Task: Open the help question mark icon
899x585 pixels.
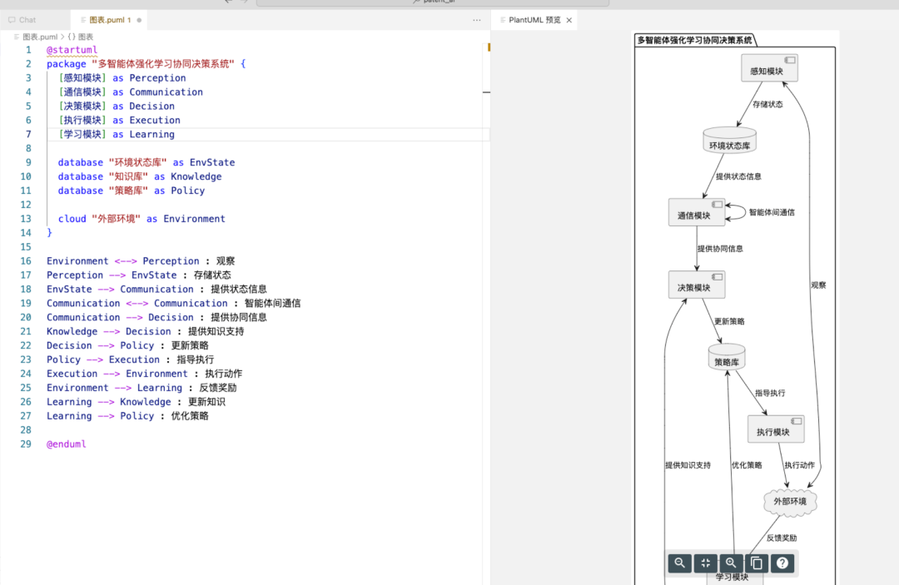Action: [x=782, y=563]
